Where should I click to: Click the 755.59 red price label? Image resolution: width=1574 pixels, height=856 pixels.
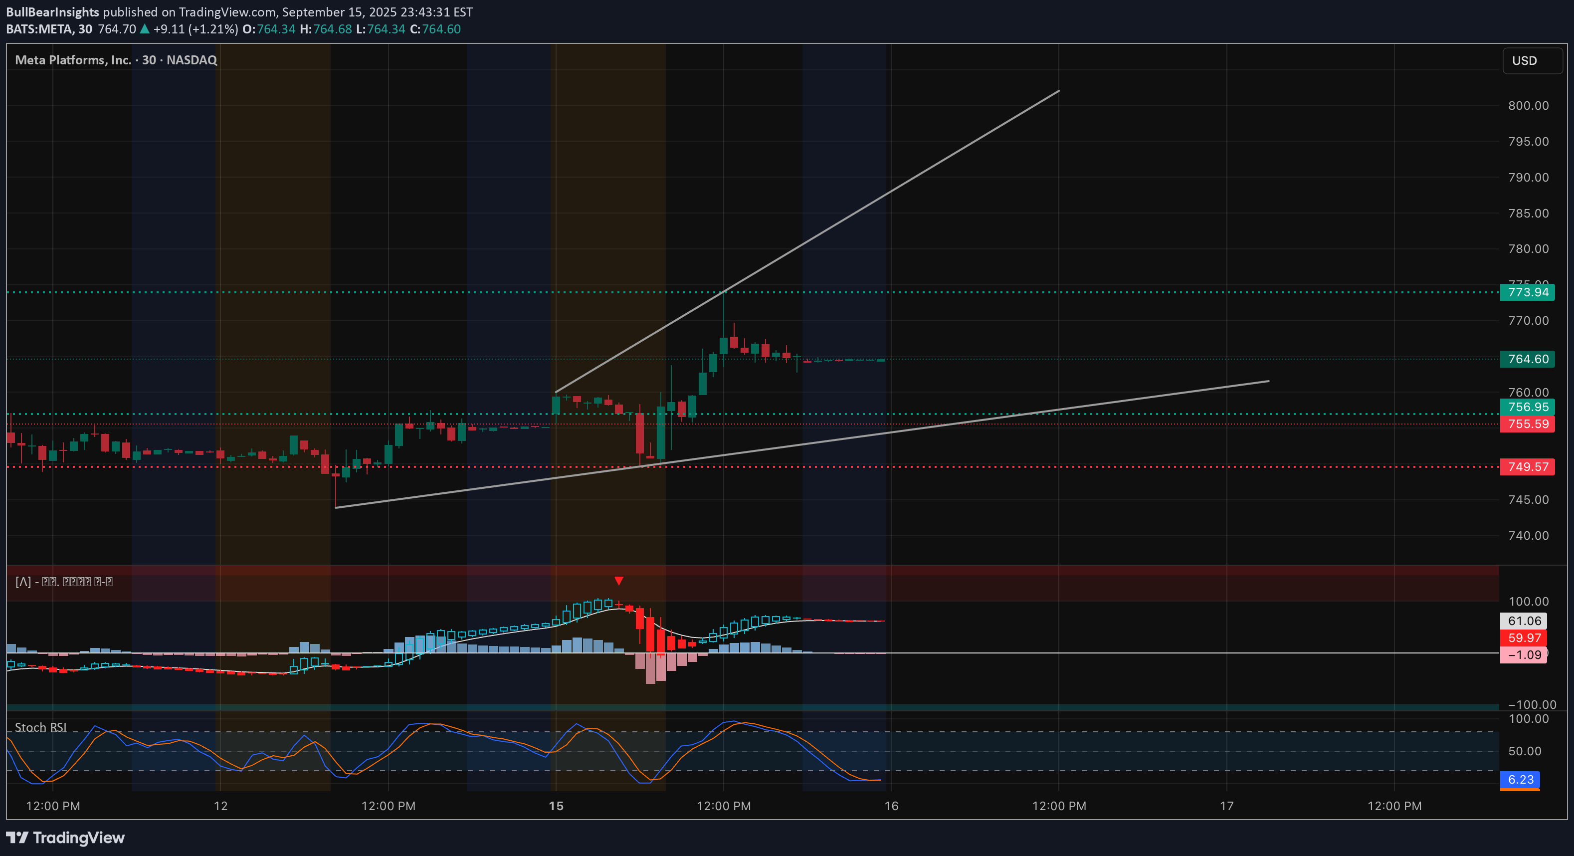point(1527,424)
